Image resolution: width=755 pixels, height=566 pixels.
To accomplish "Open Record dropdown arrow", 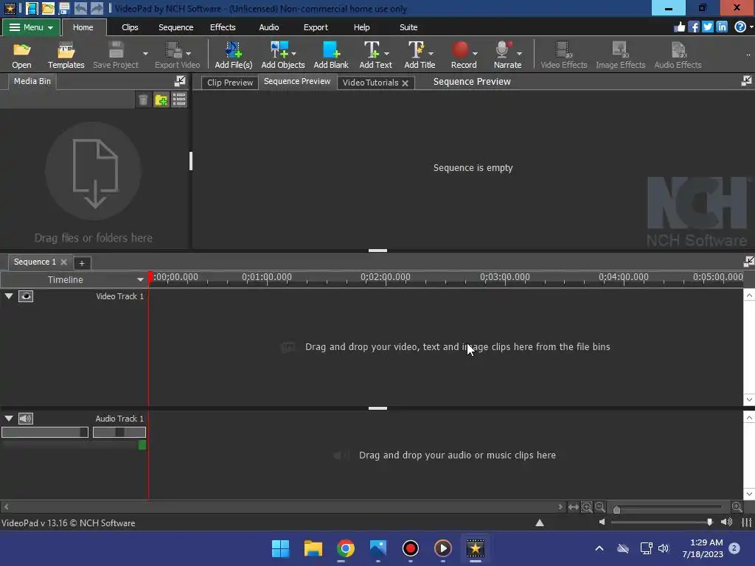I will point(475,53).
